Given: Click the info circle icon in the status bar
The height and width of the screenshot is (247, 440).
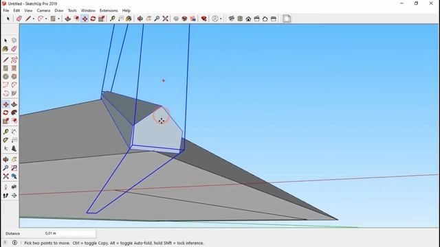Looking at the screenshot, I should [14, 243].
